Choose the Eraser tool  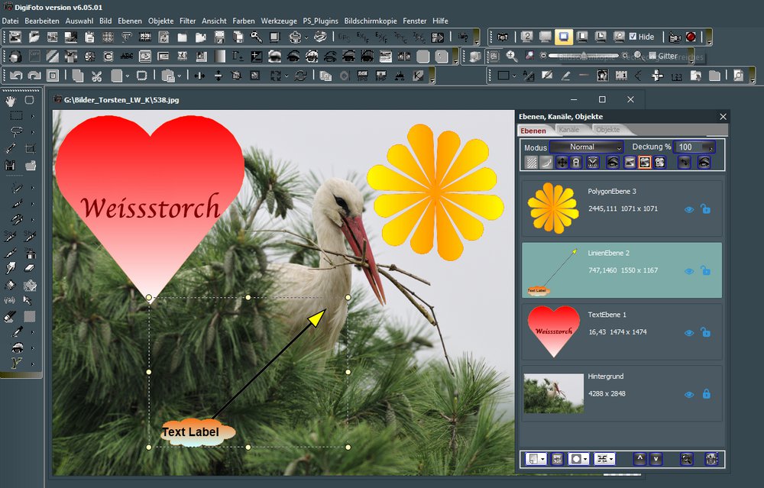[x=31, y=268]
